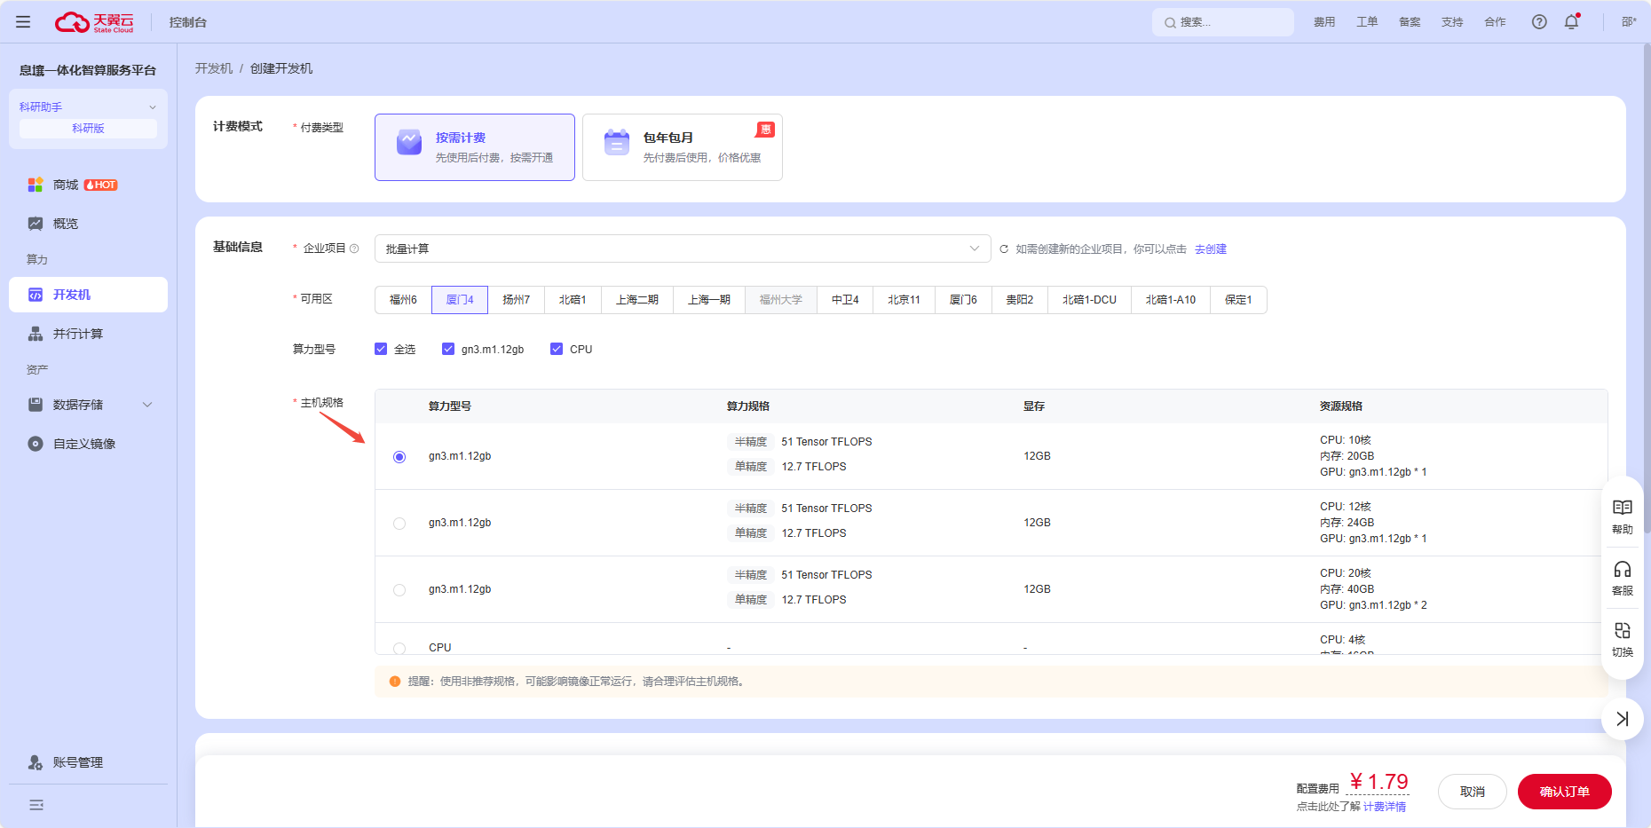Collapse the floating panel arrow button
This screenshot has width=1651, height=828.
1623,719
